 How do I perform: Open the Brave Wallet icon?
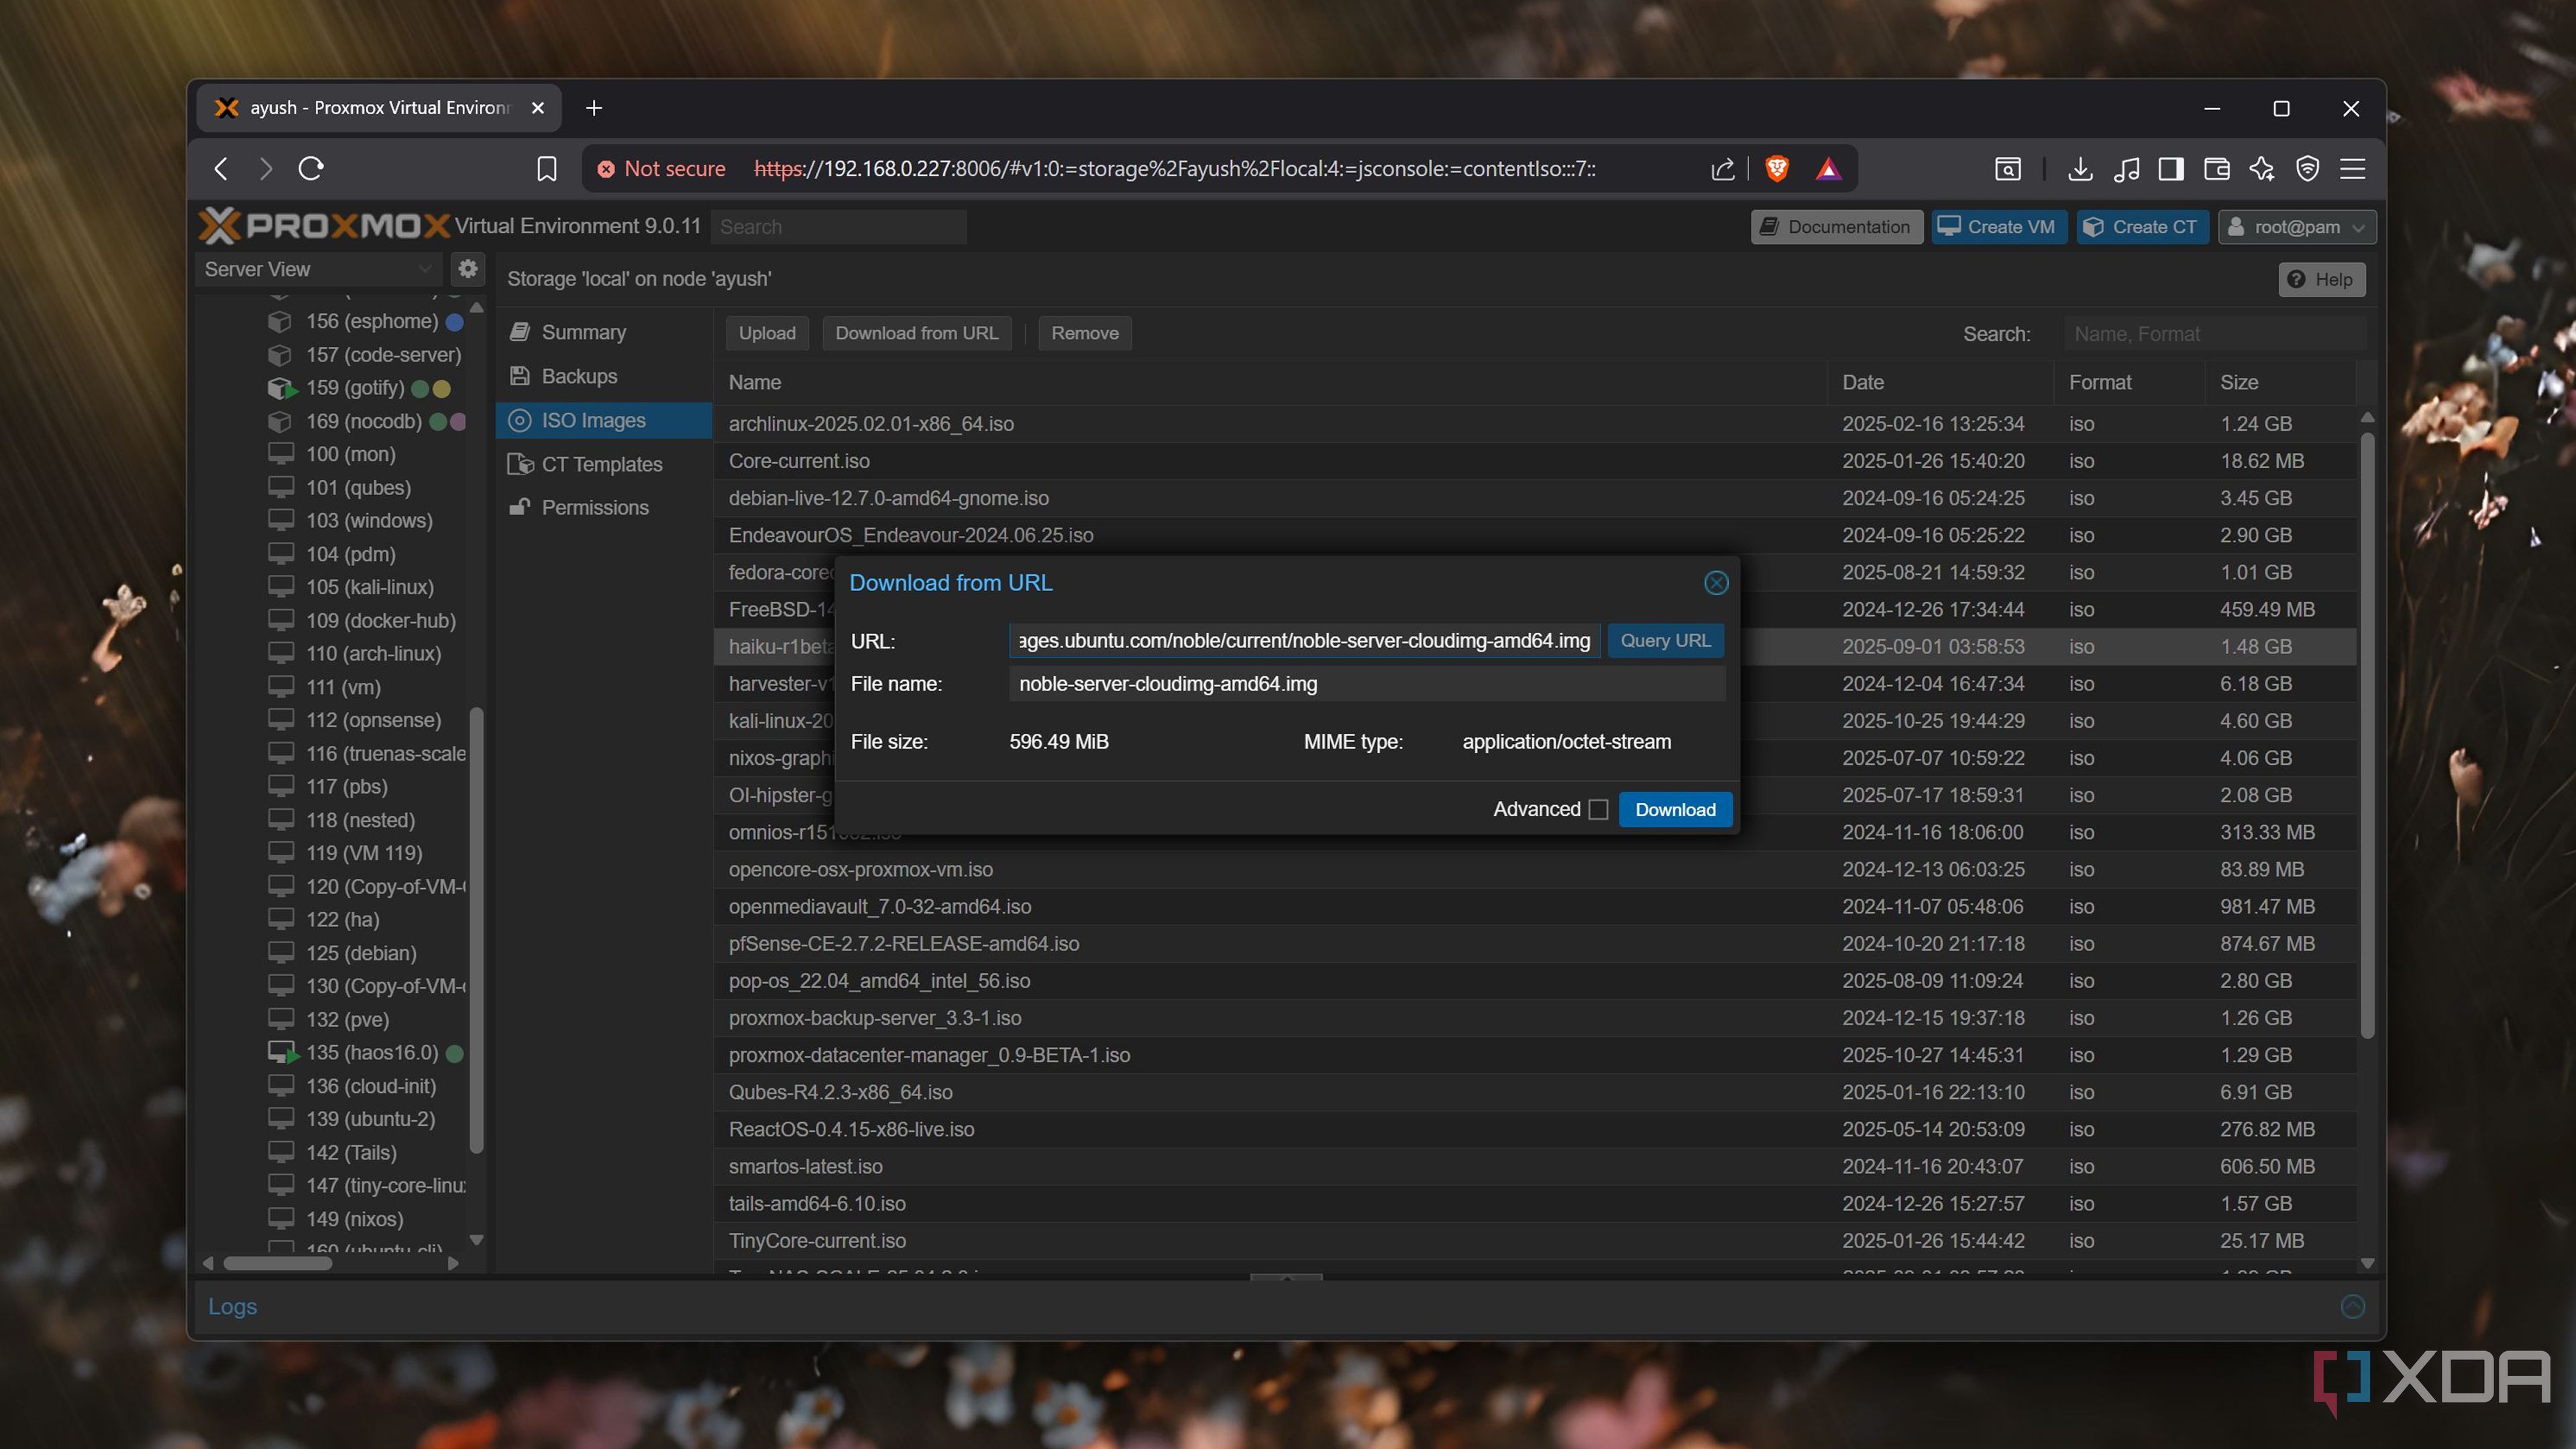point(2216,168)
